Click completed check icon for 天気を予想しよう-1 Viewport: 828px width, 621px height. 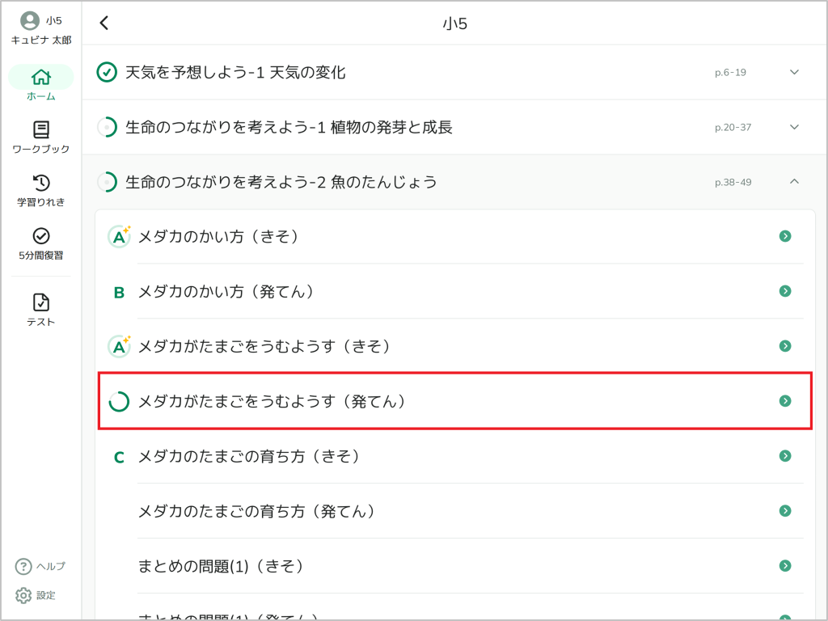(107, 72)
